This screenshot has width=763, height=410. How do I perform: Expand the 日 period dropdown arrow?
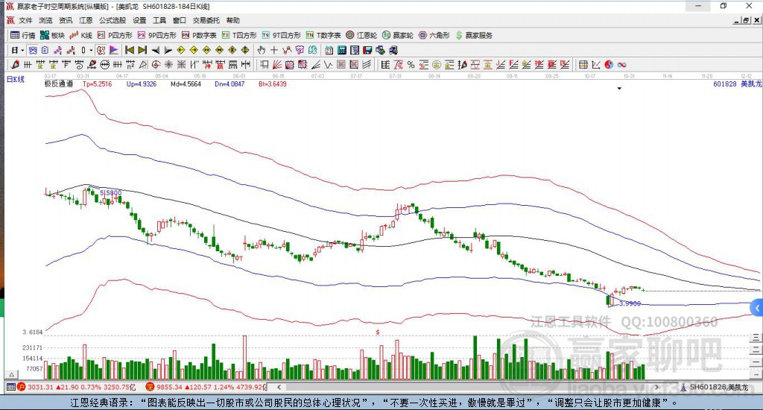pos(22,50)
